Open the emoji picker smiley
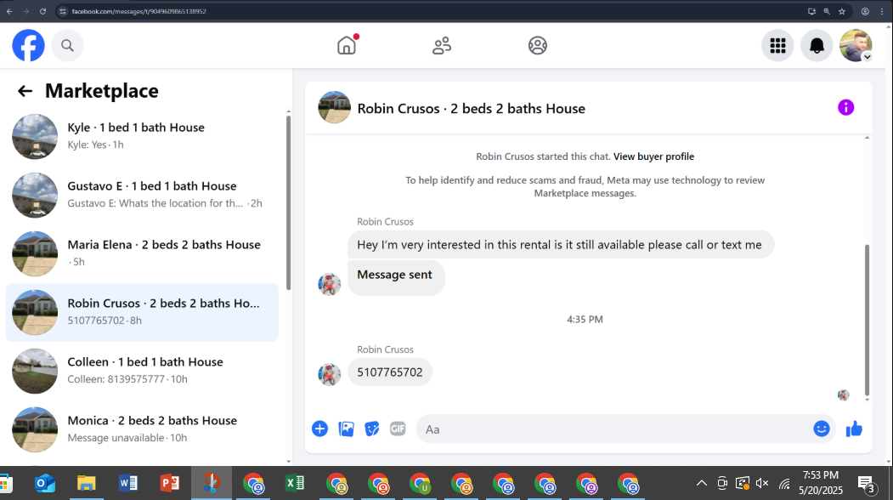 pos(822,429)
